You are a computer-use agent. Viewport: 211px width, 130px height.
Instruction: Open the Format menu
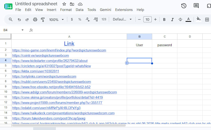(66, 10)
